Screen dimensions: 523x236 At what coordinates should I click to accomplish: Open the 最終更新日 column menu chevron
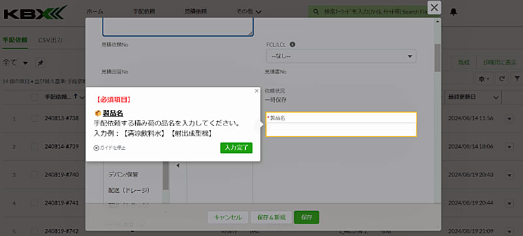pyautogui.click(x=496, y=97)
